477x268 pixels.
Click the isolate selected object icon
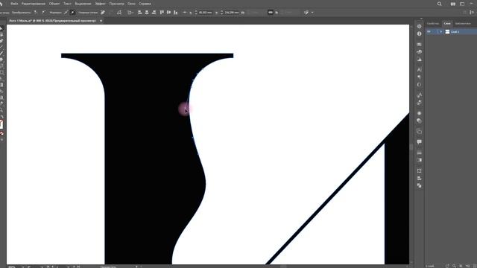tap(306, 13)
